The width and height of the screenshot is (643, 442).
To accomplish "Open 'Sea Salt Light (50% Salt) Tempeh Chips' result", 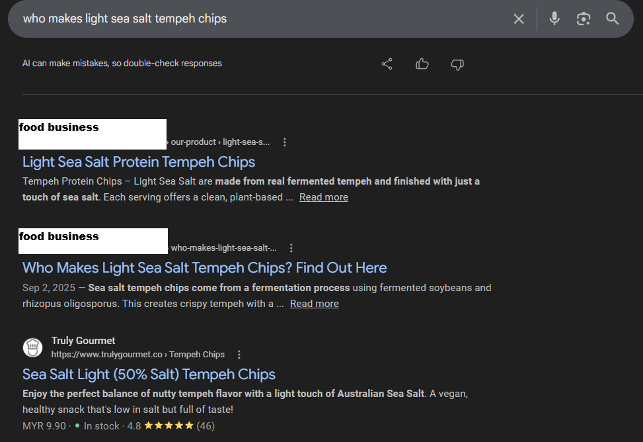I will click(x=149, y=375).
